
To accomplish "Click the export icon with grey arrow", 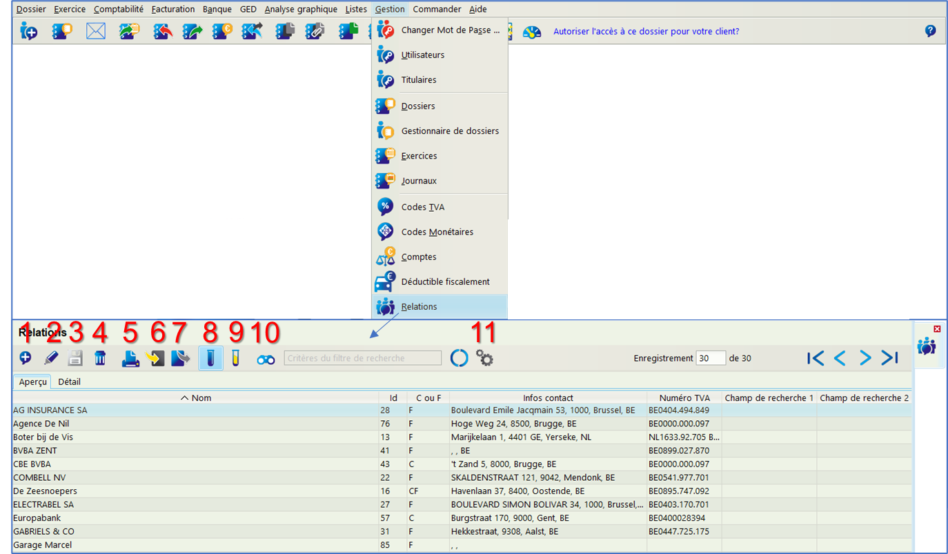I will tap(180, 358).
